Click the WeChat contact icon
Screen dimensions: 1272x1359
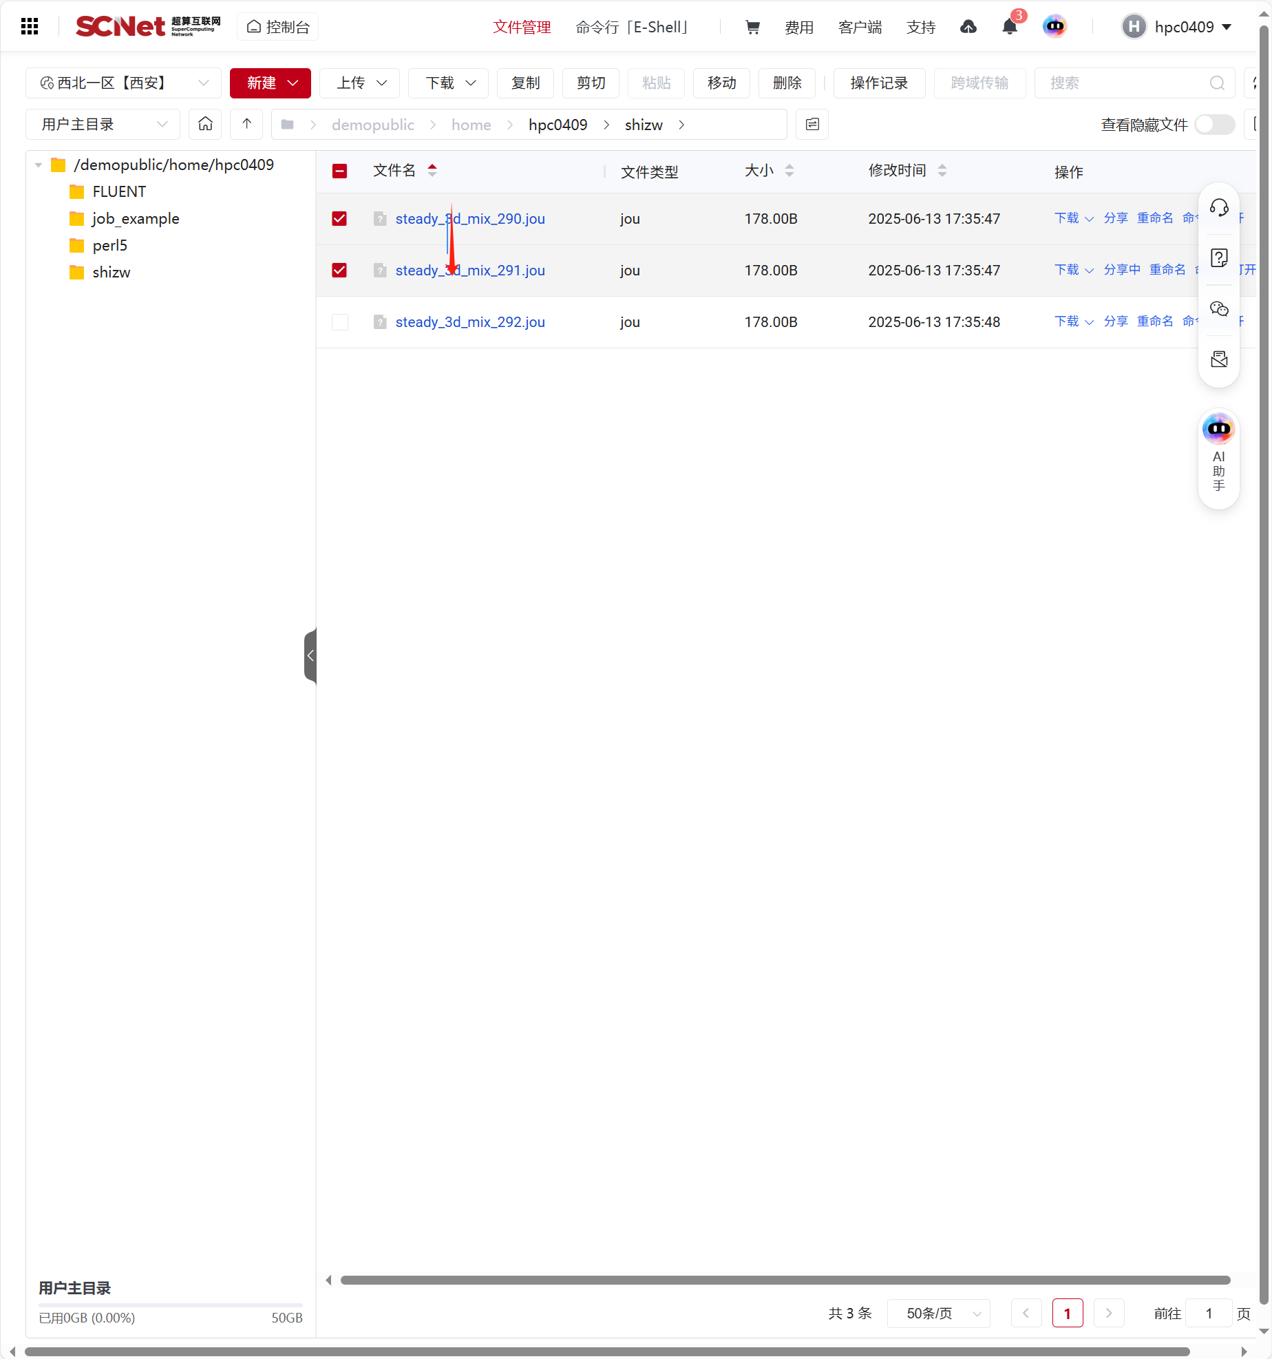pyautogui.click(x=1218, y=308)
